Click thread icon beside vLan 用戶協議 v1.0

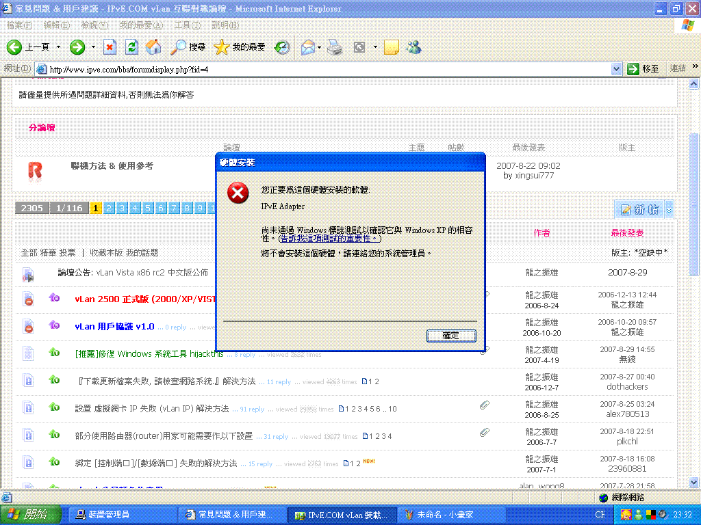point(28,326)
